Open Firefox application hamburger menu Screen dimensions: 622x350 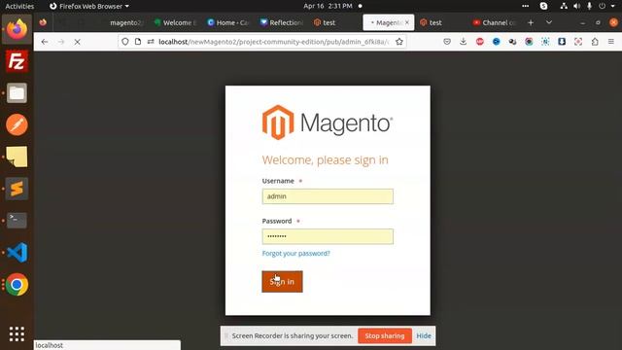coord(611,42)
